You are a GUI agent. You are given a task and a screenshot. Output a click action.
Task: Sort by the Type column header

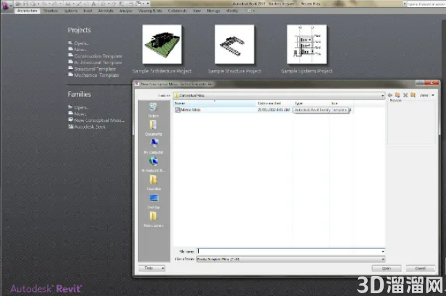311,104
